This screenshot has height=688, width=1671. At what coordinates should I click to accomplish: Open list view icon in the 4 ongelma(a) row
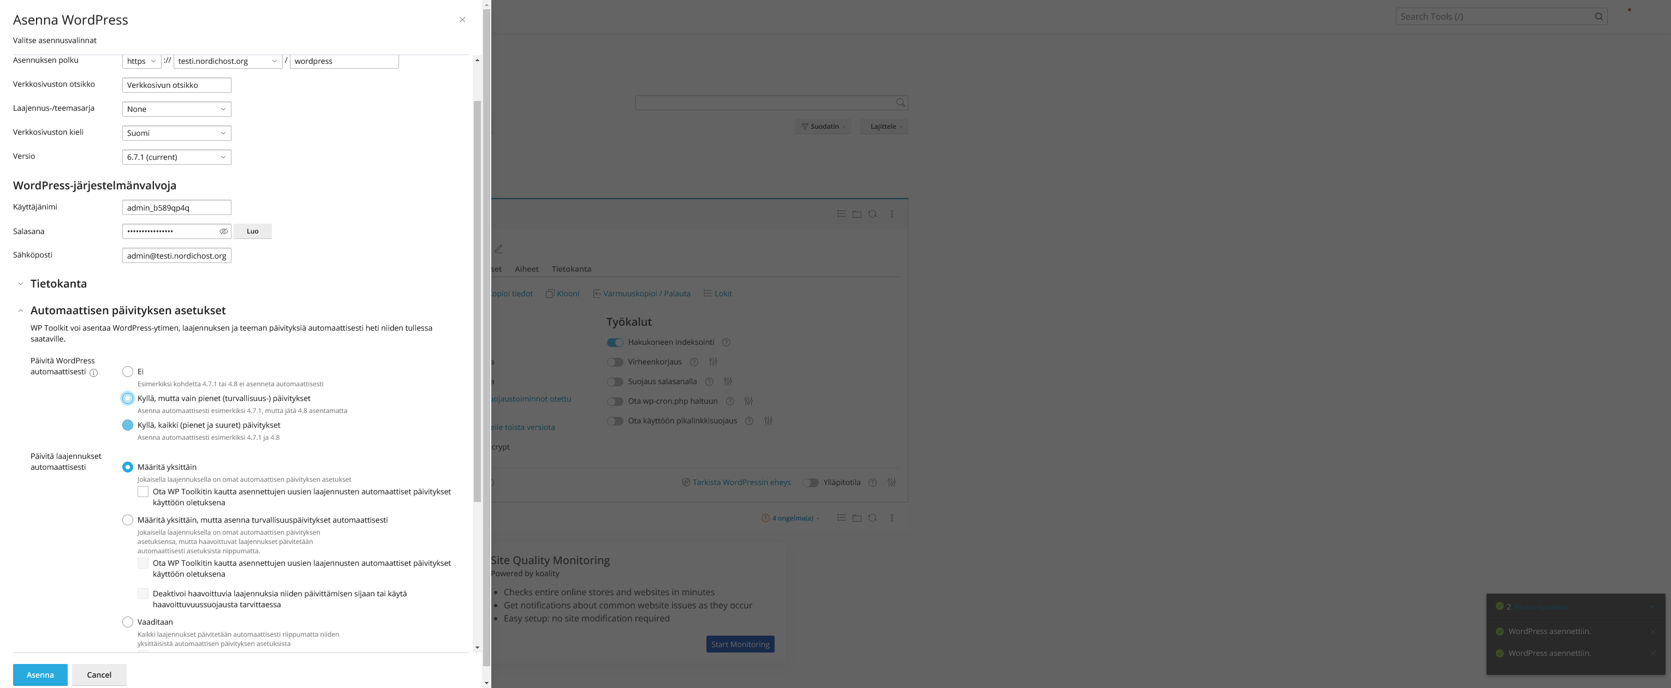pos(841,518)
